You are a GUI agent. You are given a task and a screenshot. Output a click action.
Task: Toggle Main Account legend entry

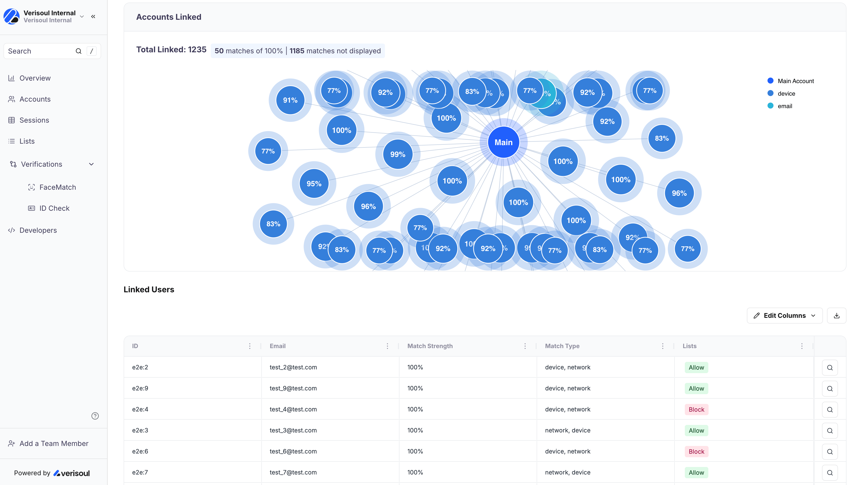790,81
